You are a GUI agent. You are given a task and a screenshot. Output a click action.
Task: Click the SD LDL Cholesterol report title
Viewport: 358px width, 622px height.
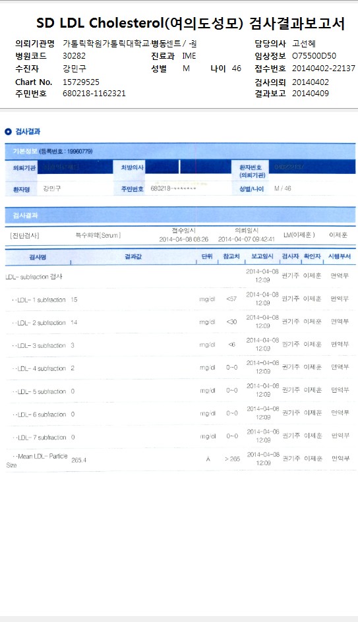[191, 24]
